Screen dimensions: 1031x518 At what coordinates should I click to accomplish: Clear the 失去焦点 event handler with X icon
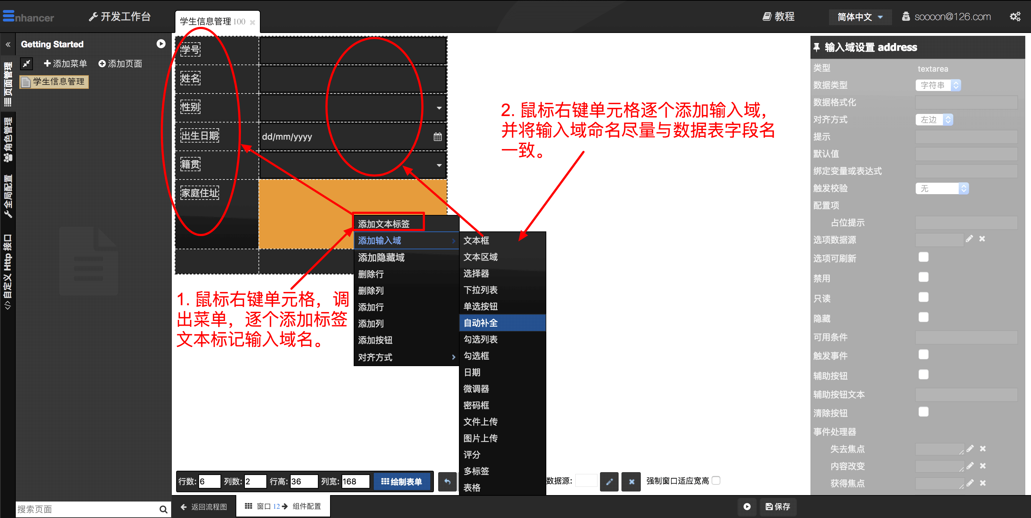[983, 449]
